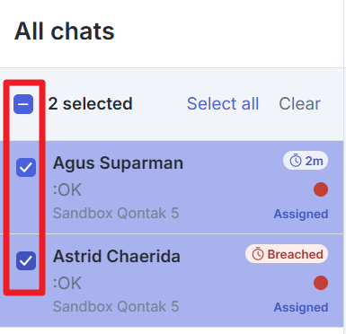Click the red status dot for Agus Suparman
The height and width of the screenshot is (334, 346).
pyautogui.click(x=321, y=189)
